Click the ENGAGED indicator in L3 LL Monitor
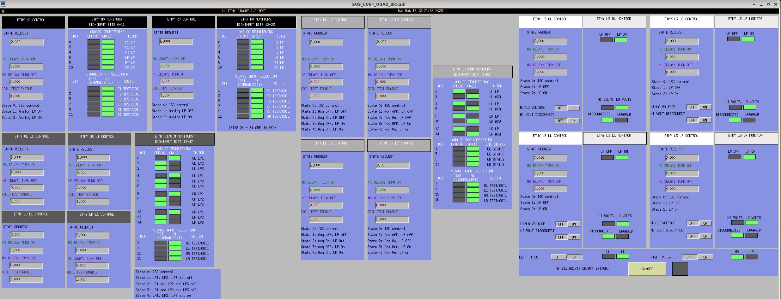 point(622,237)
